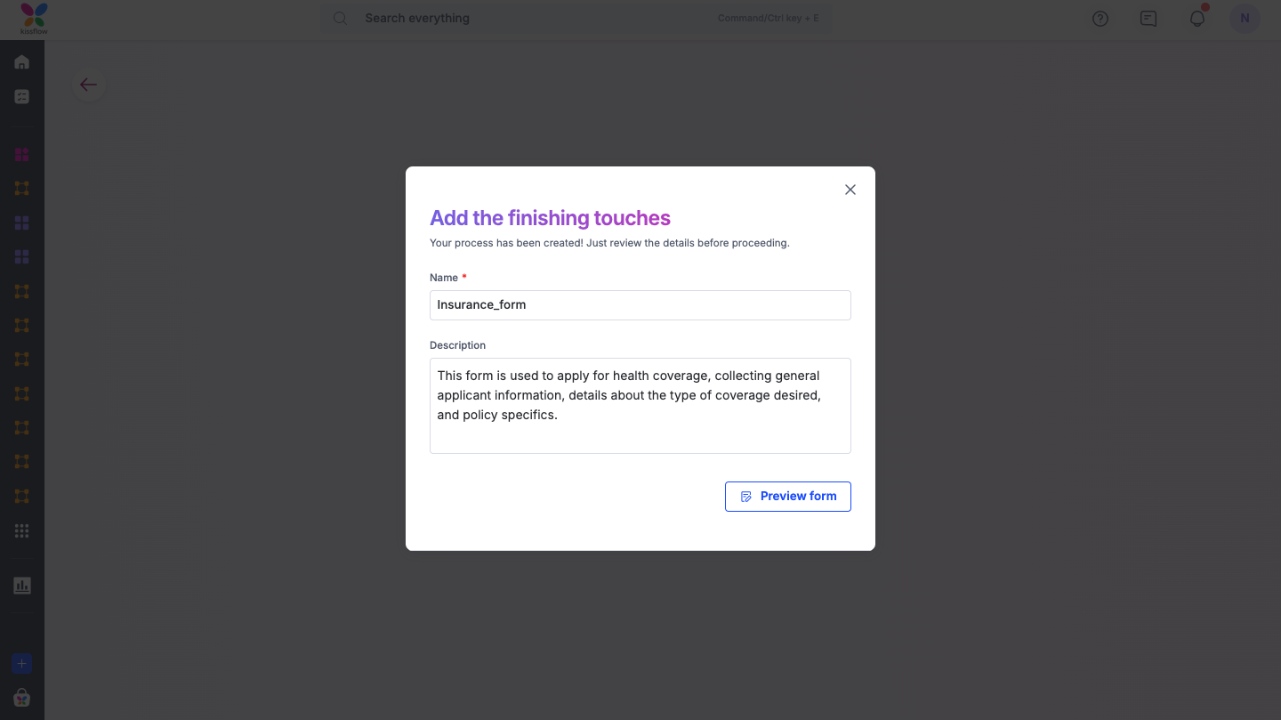Click the Preview form button
Viewport: 1281px width, 720px height.
click(x=787, y=497)
